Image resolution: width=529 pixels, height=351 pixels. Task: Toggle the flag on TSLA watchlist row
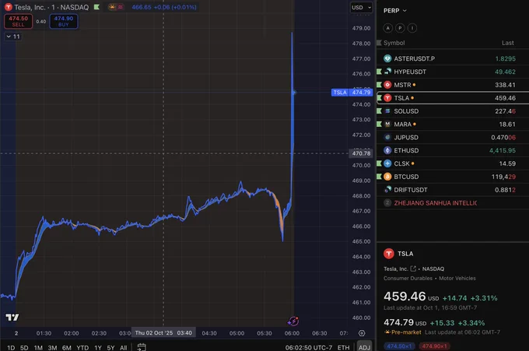click(x=379, y=98)
